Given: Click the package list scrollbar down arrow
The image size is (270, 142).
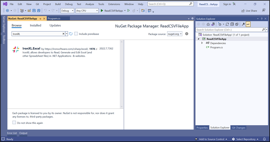Looking at the screenshot, I should (x=122, y=106).
